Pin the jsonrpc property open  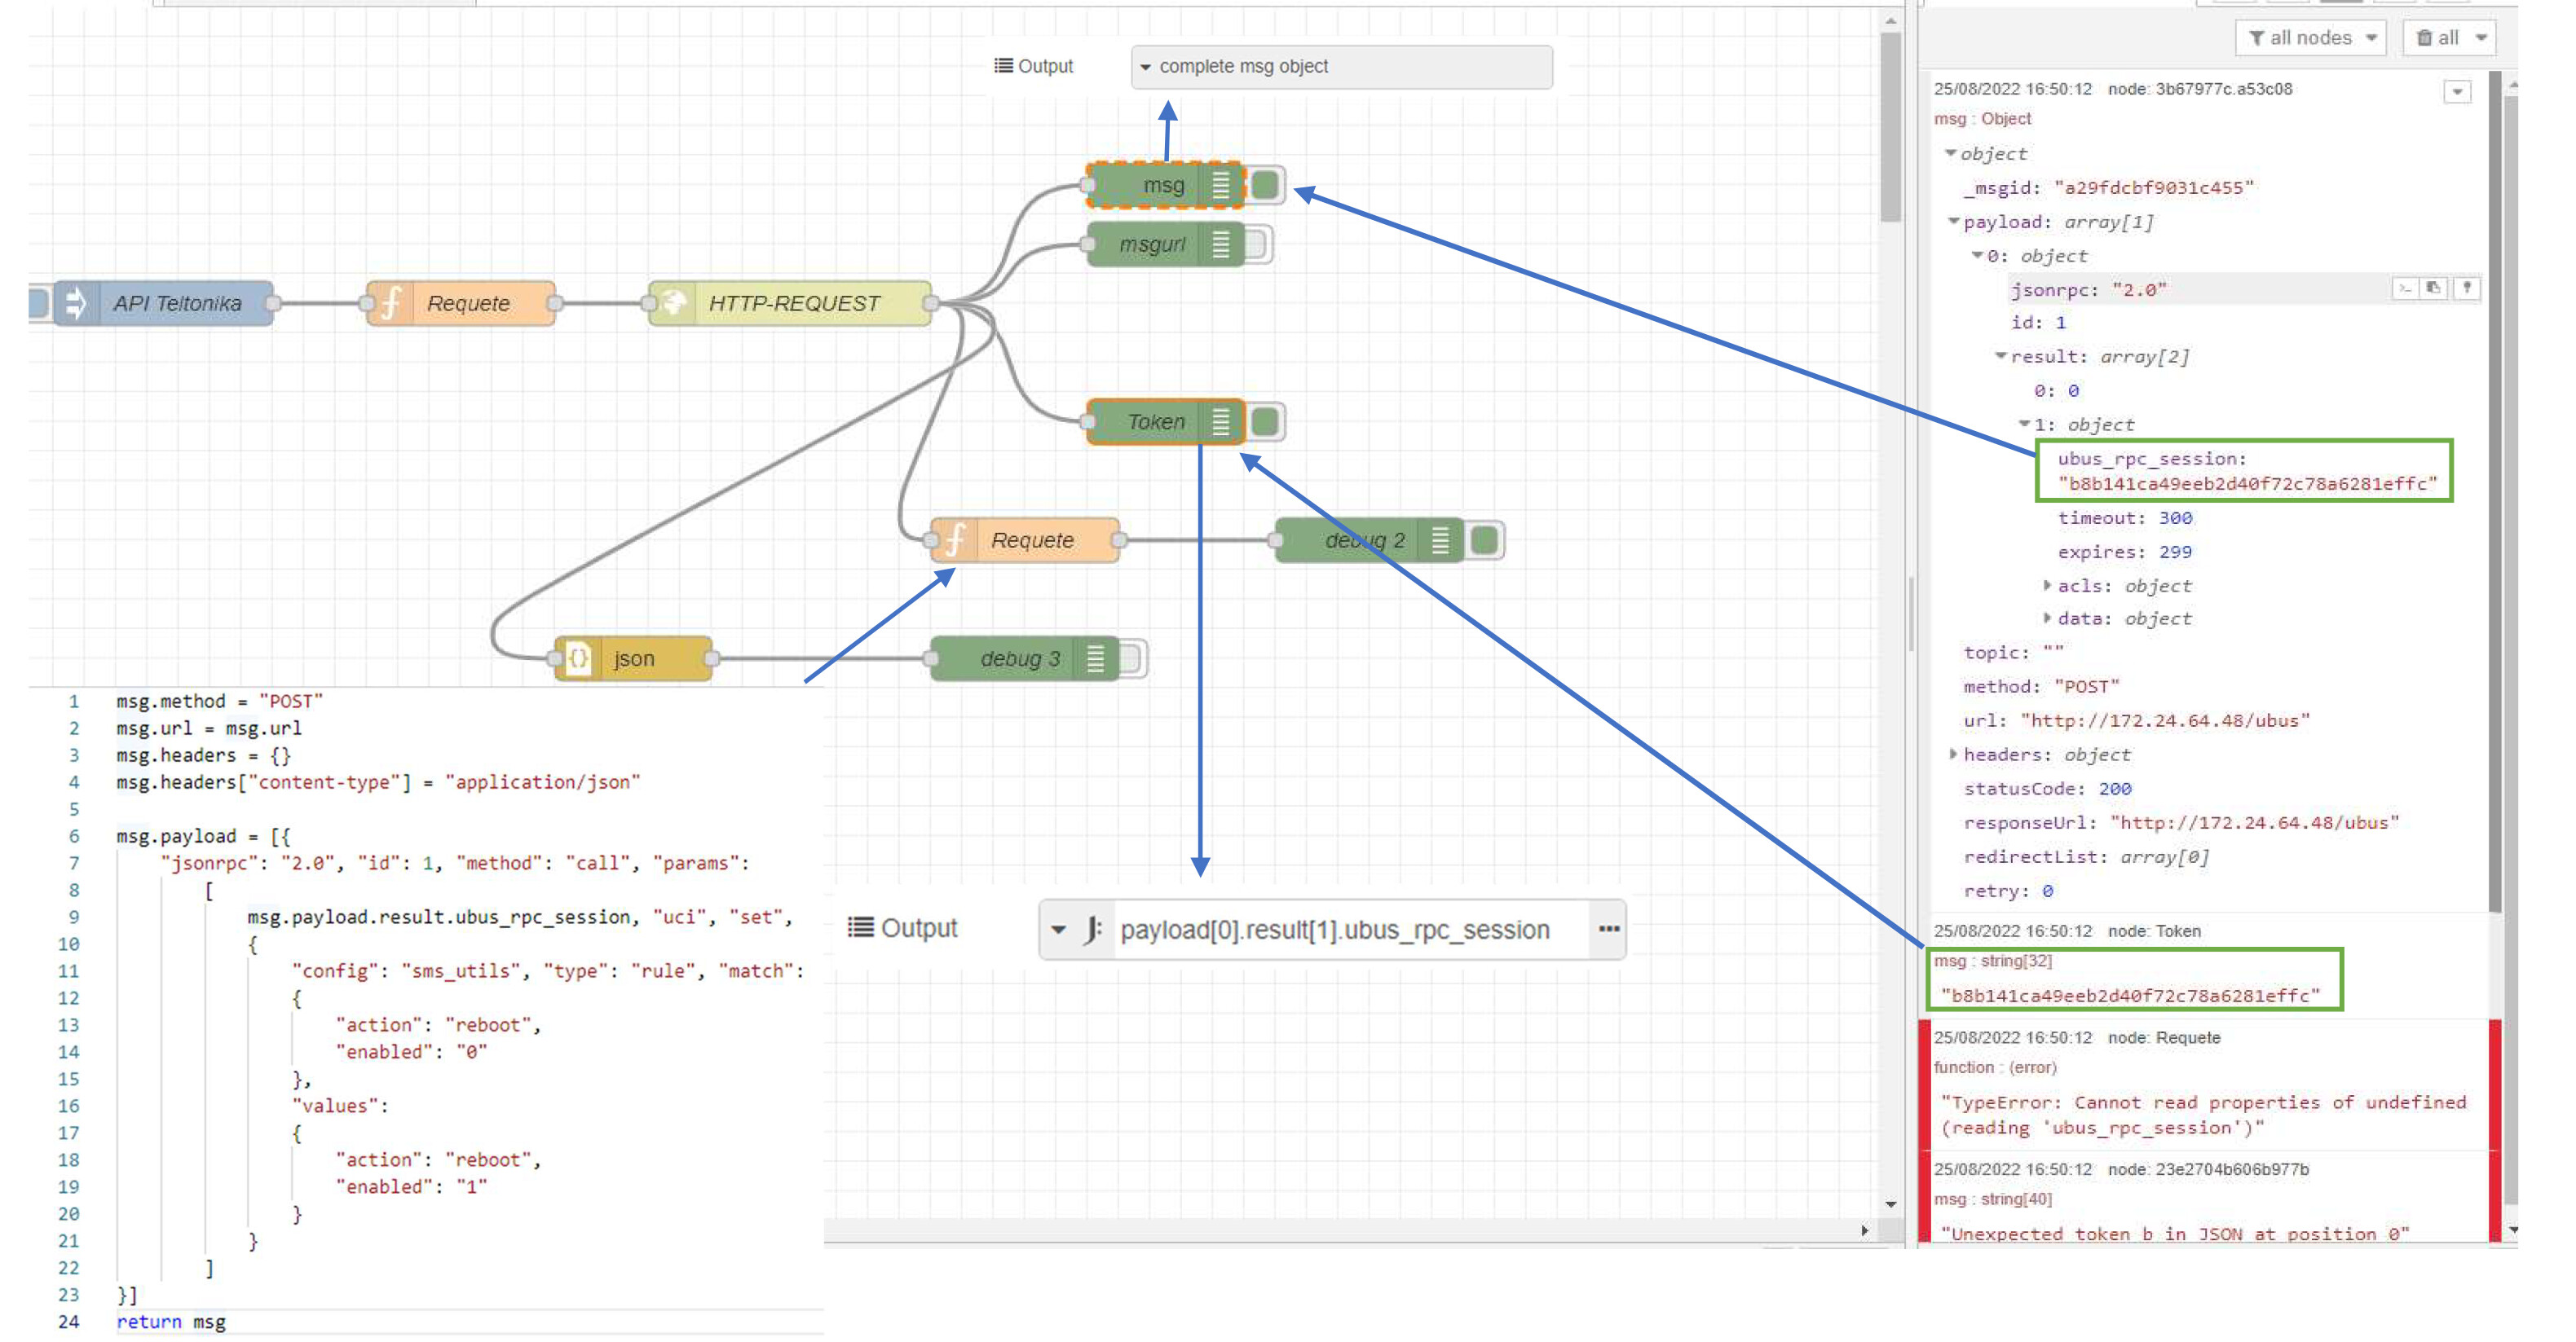point(2466,288)
